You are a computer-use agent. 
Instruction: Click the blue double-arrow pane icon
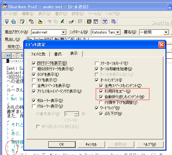tap(8, 56)
